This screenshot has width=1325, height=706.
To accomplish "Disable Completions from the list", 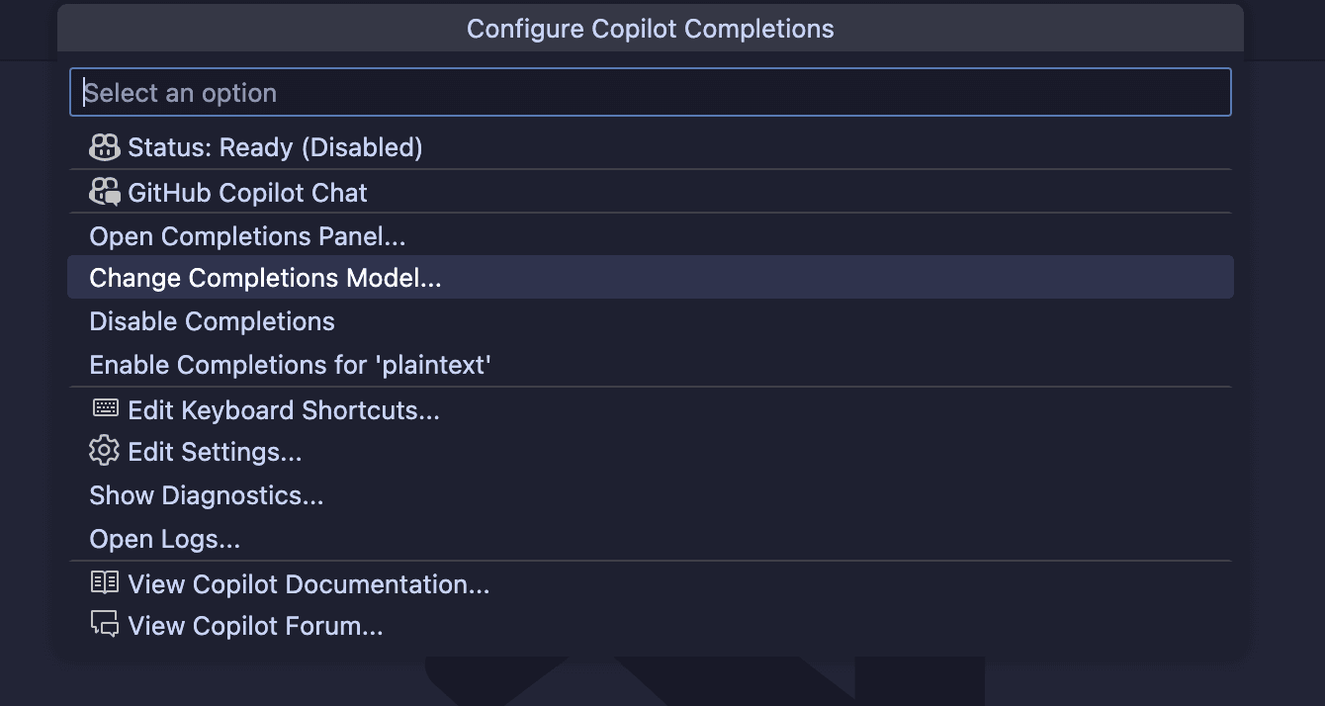I will (x=651, y=321).
